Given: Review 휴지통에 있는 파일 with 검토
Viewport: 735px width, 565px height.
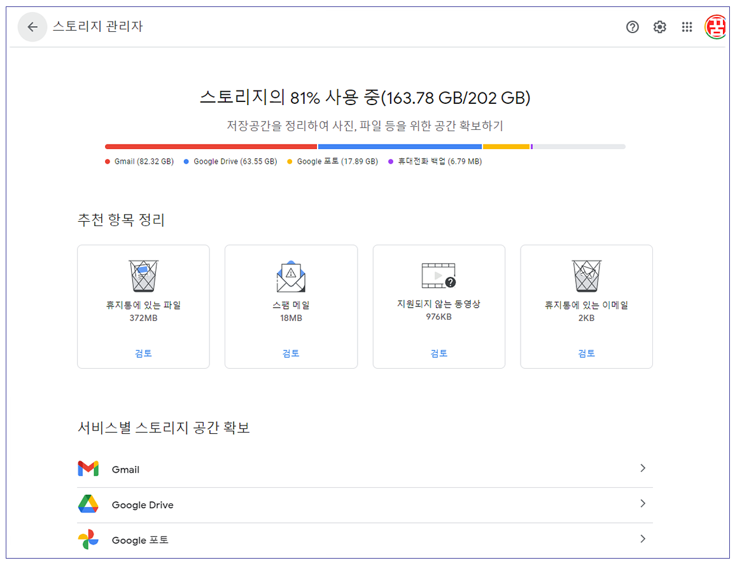Looking at the screenshot, I should [143, 354].
